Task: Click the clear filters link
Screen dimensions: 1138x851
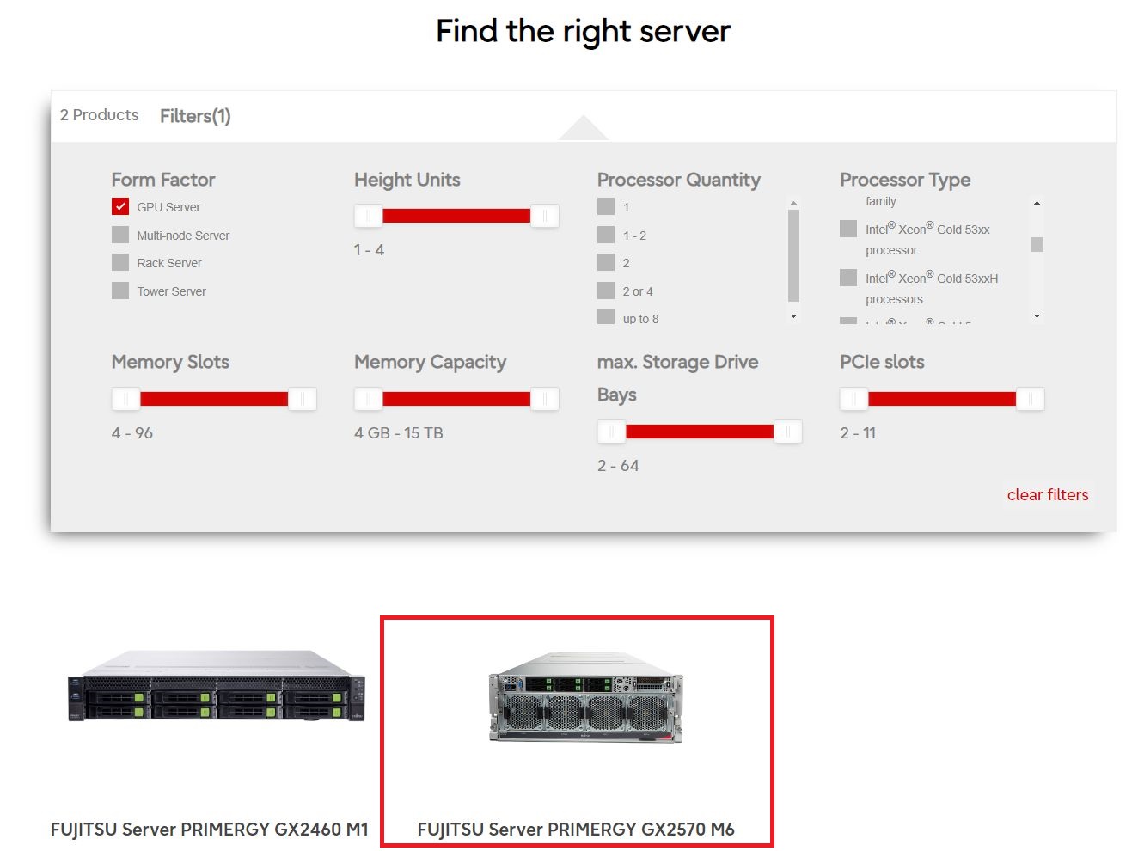Action: [x=1047, y=494]
